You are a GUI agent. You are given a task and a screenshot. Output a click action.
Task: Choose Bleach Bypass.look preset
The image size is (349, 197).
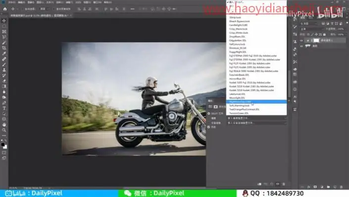[256, 21]
